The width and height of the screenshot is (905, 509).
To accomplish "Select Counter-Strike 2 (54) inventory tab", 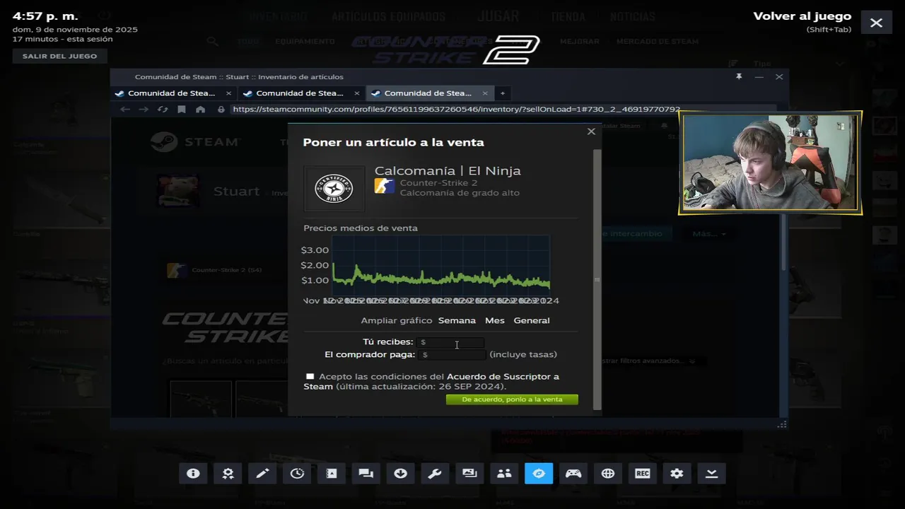I will tap(216, 270).
